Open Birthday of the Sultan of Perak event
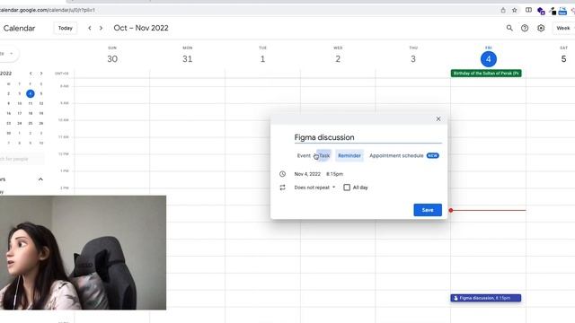Screen dimensions: 575x323 [x=486, y=74]
